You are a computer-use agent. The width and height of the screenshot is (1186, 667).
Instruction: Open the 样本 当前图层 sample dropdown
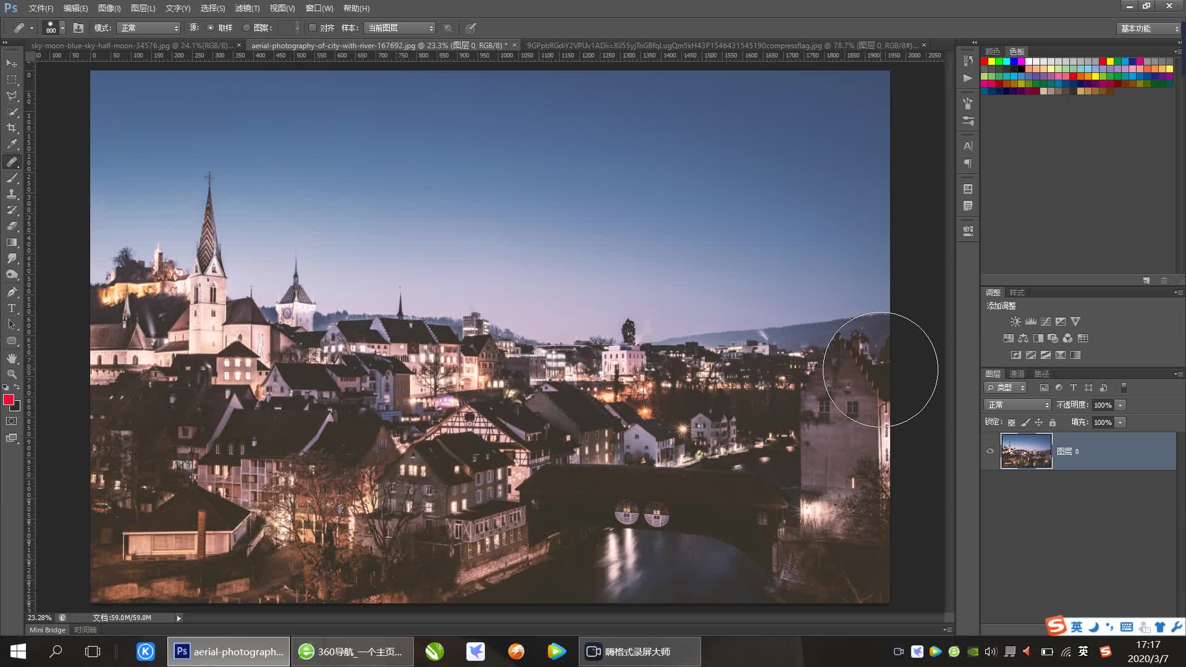(x=399, y=28)
